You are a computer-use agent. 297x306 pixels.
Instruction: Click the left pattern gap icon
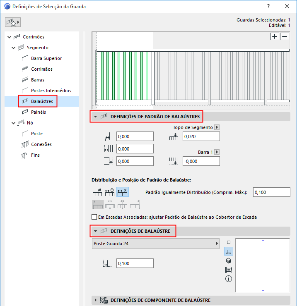109,149
